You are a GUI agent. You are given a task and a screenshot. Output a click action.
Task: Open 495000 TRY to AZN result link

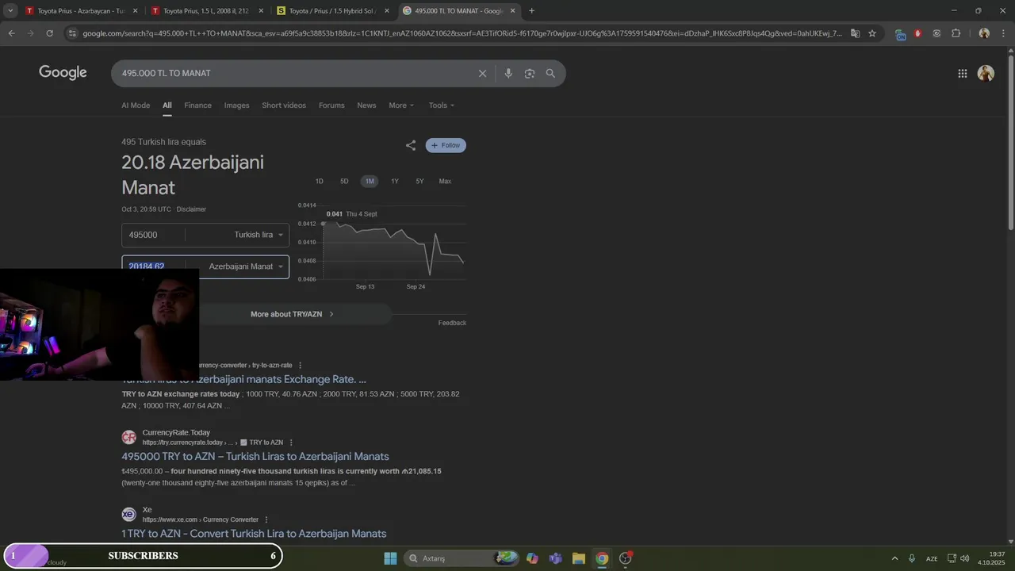[x=255, y=457]
